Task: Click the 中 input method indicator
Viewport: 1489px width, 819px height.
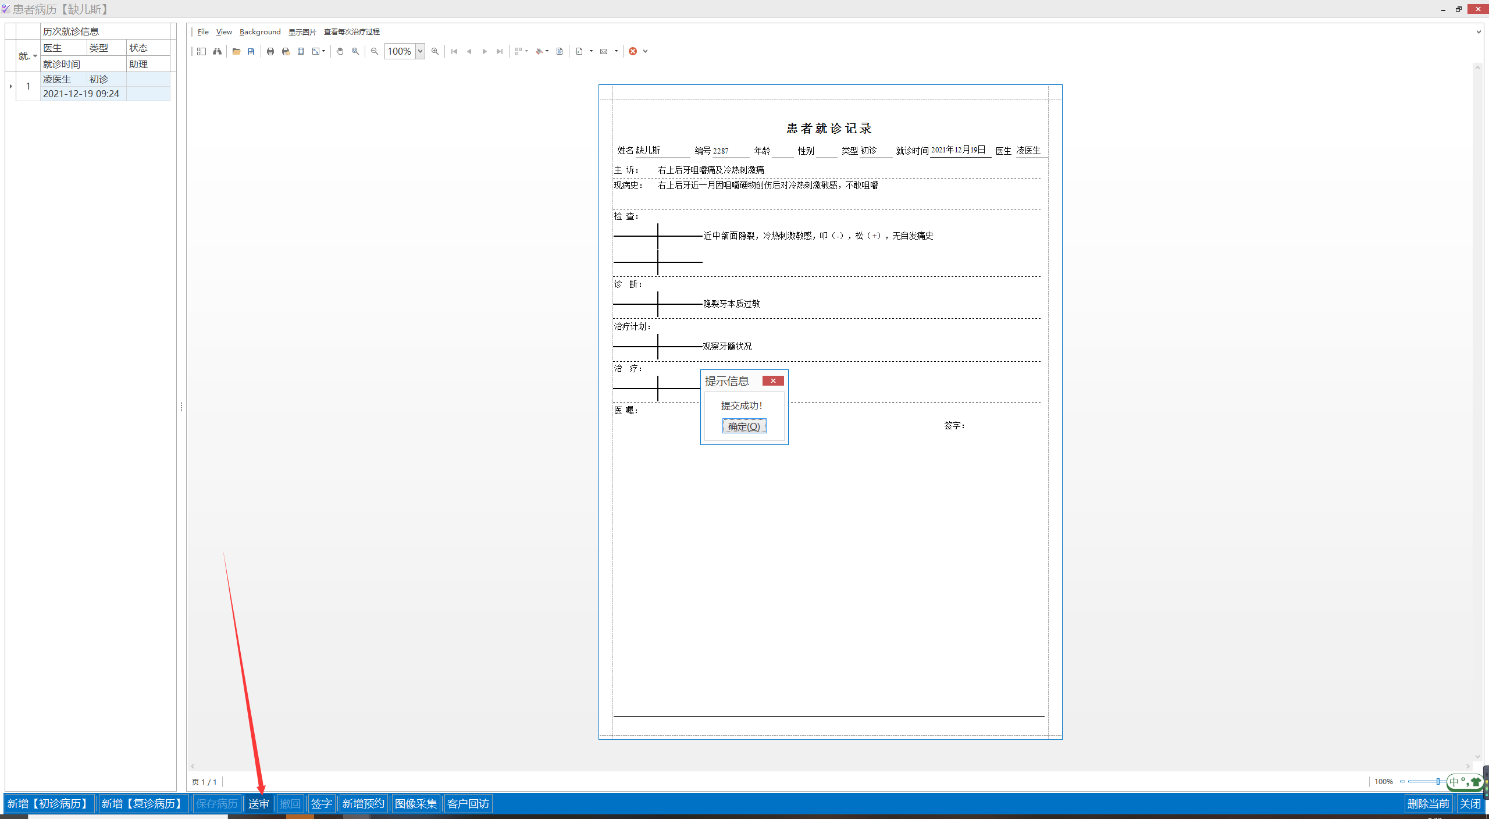Action: click(x=1454, y=782)
